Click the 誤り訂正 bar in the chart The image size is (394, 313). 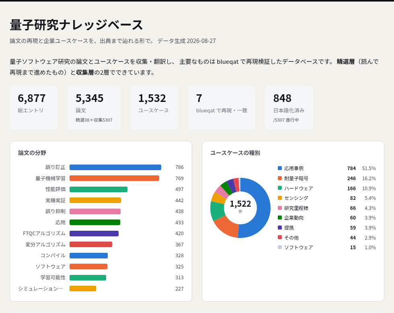tap(115, 167)
